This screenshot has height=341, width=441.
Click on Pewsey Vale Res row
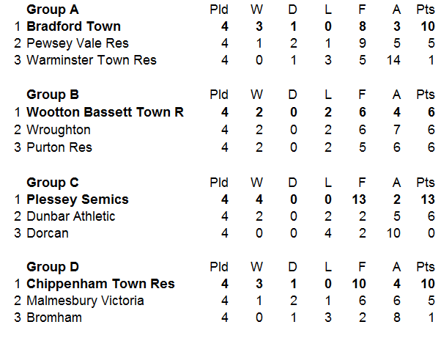[x=77, y=43]
